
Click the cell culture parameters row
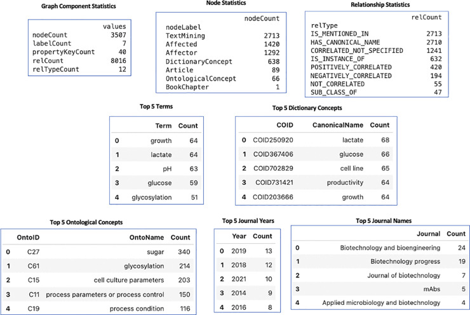98,280
